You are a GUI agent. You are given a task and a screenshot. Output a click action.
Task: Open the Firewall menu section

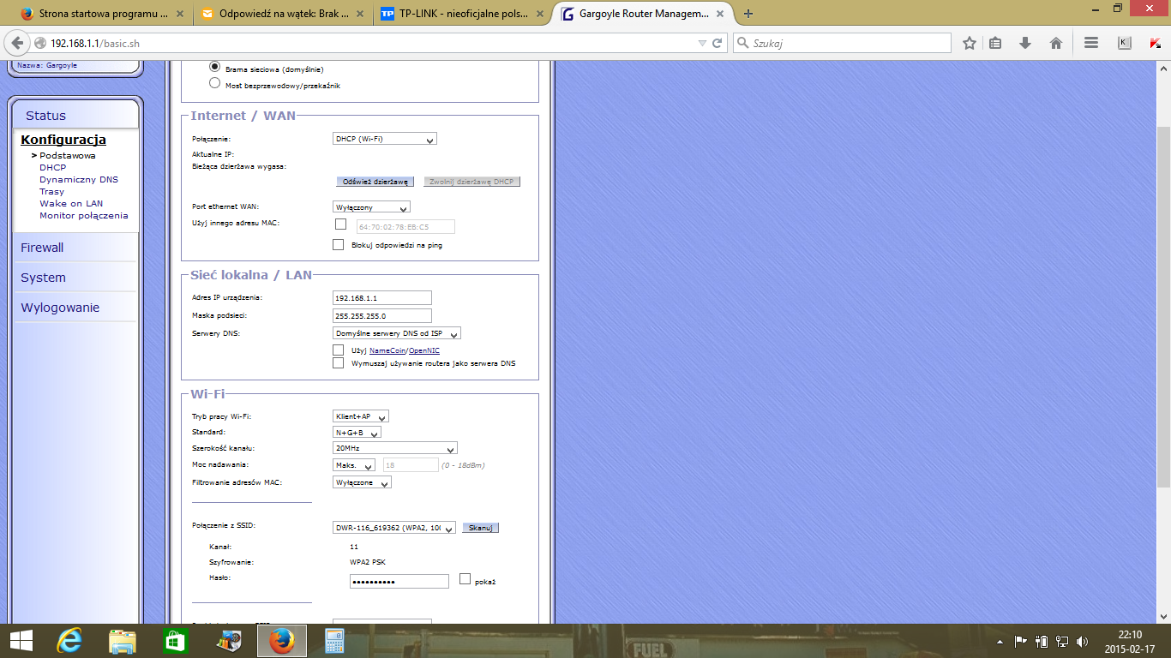click(42, 248)
